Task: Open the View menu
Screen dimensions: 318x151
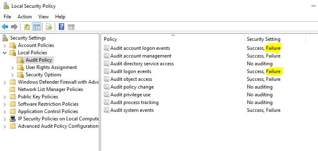Action: [x=43, y=17]
